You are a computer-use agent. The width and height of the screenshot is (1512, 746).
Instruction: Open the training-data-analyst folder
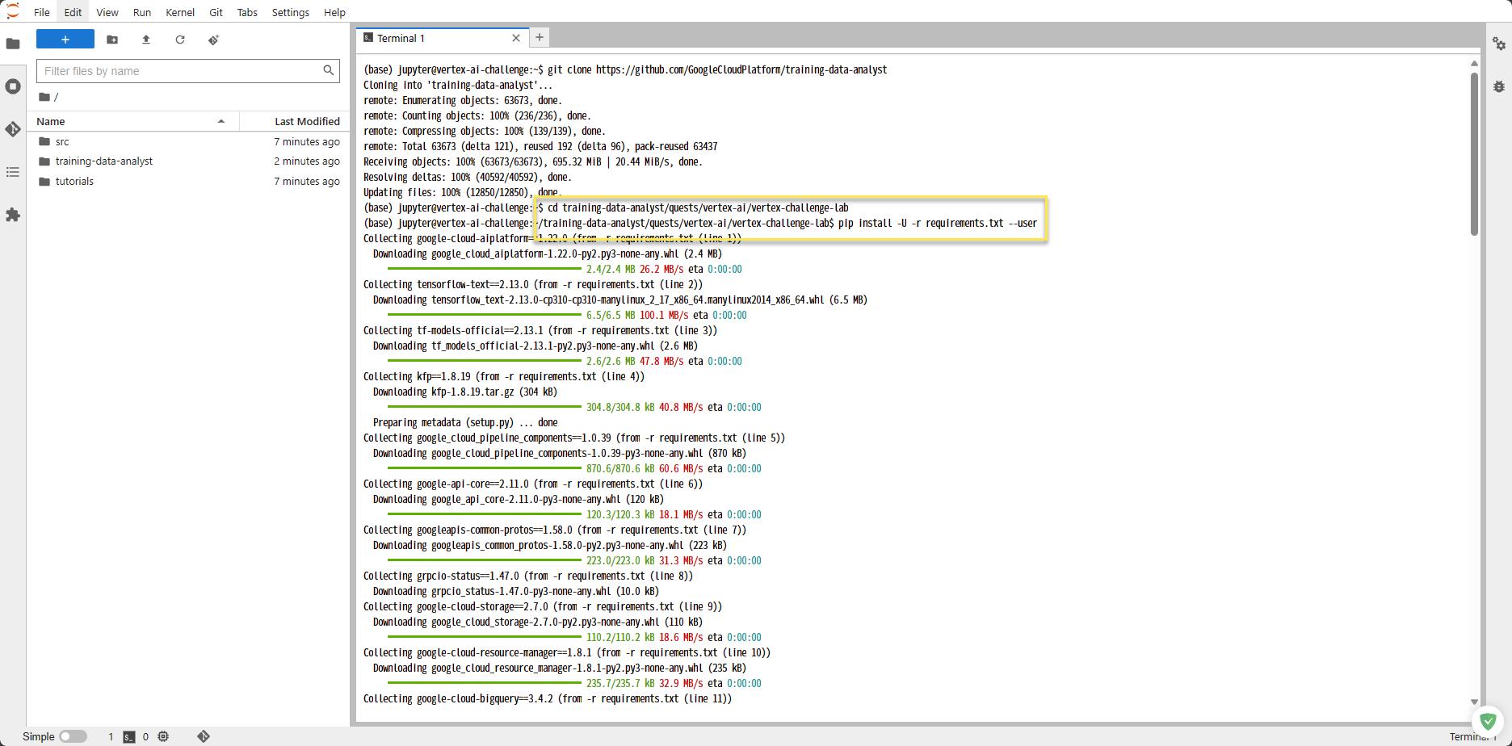tap(103, 161)
